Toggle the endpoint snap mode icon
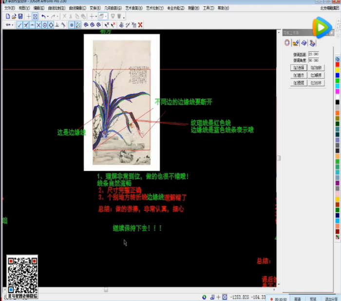 (20, 25)
